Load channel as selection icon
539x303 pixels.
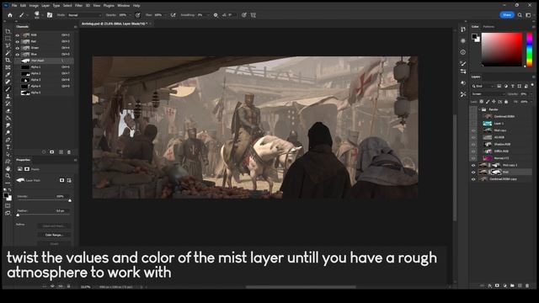point(44,151)
